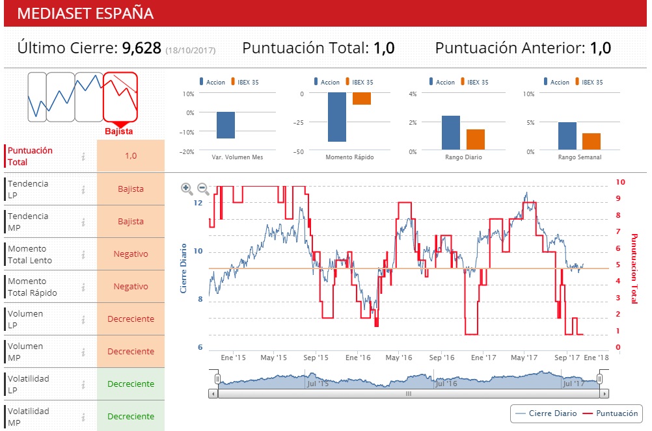Screen dimensions: 652x431
Task: Click the scrollbar left arrow under navigator
Action: coord(213,393)
